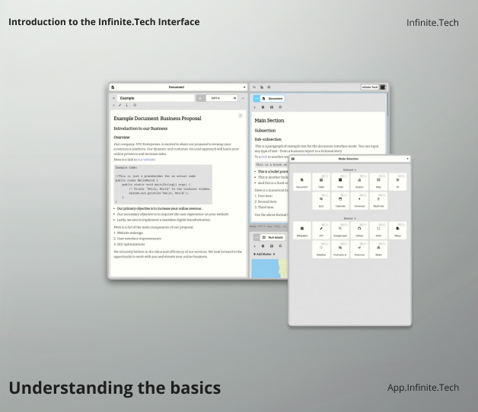Click the Infinite Tech button
This screenshot has height=412, width=478.
[369, 87]
